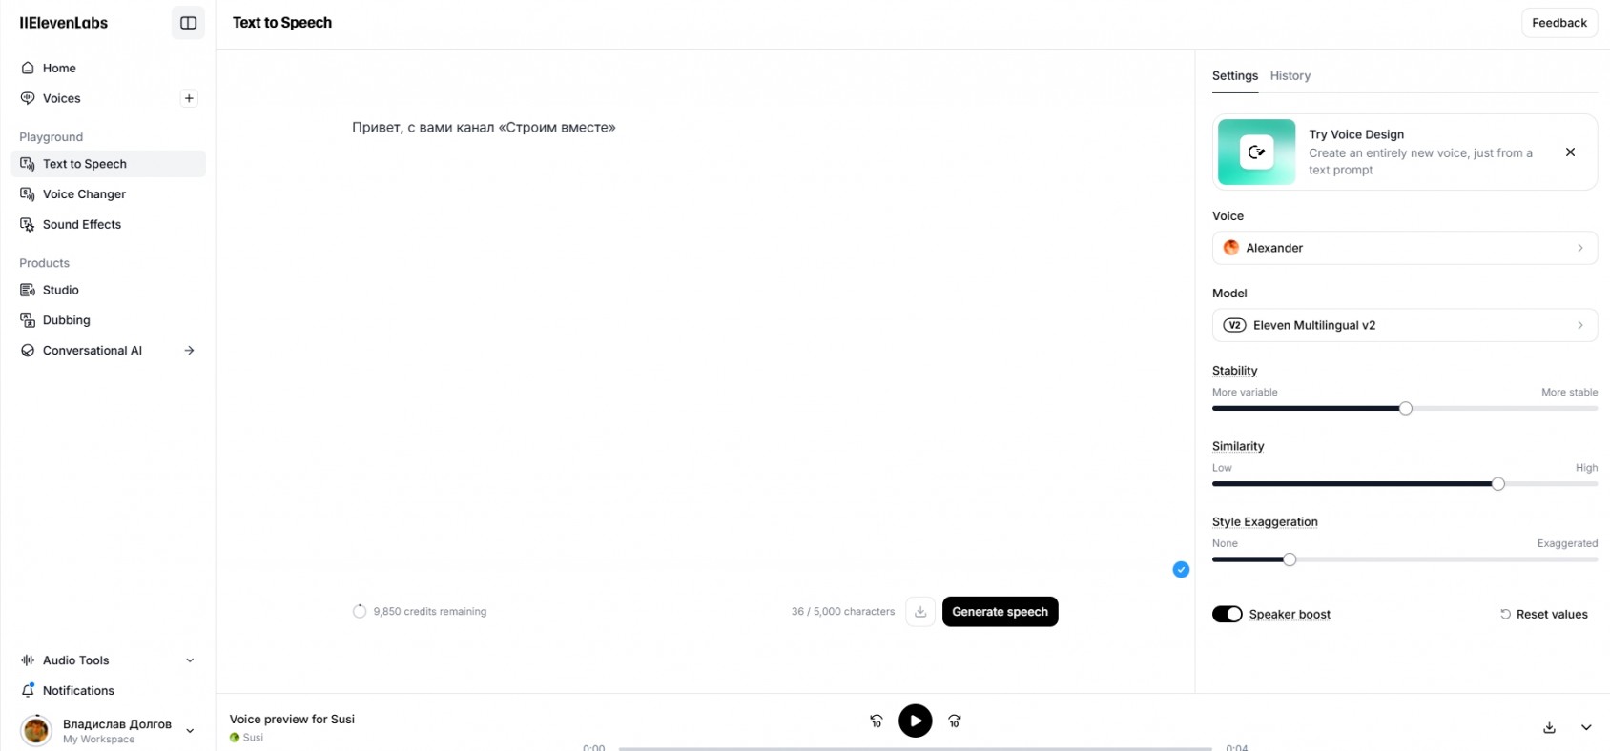Click Generate speech button
The image size is (1610, 751).
pos(1001,612)
